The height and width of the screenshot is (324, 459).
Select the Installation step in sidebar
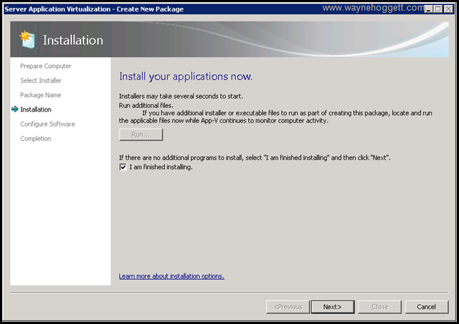36,109
